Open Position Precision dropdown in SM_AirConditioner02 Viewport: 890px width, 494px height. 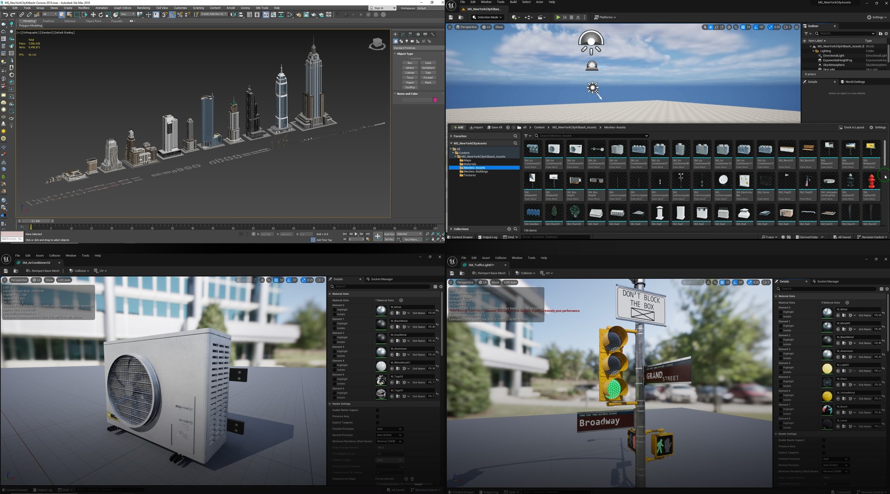(x=389, y=429)
